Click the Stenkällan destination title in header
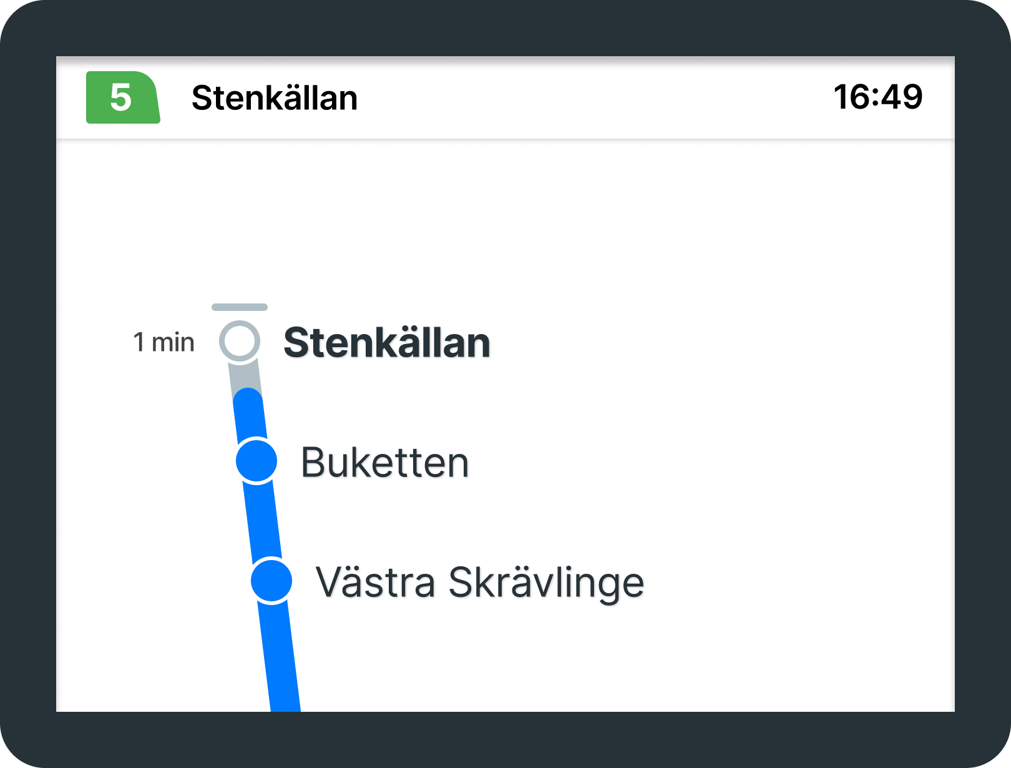The width and height of the screenshot is (1011, 768). tap(275, 98)
